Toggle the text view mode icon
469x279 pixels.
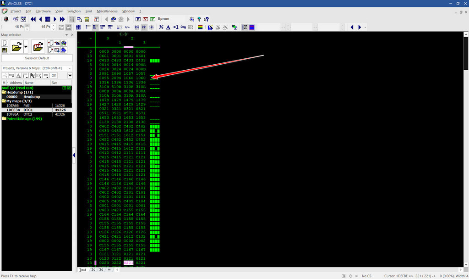72,19
